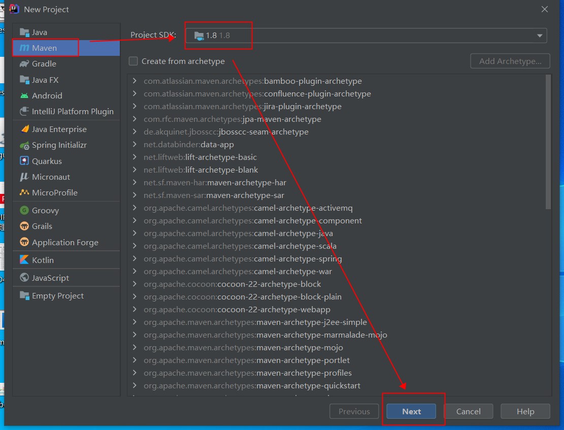The width and height of the screenshot is (564, 430).
Task: Select maven-archetype-j2ee-simple row
Action: click(337, 322)
